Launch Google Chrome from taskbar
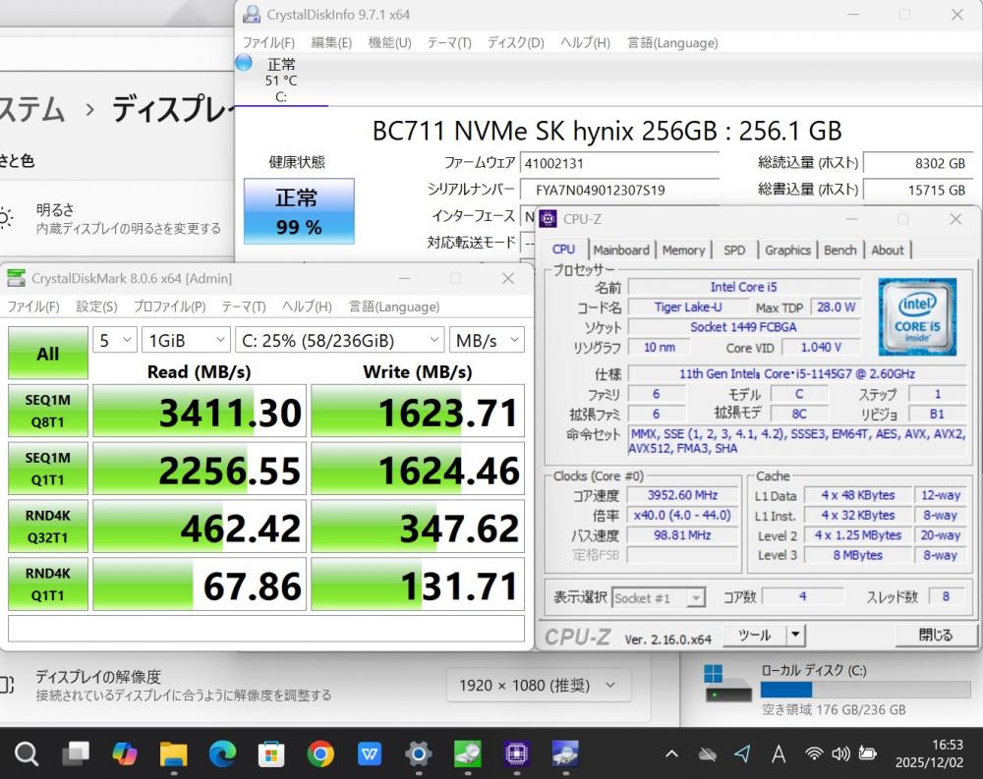 tap(319, 753)
